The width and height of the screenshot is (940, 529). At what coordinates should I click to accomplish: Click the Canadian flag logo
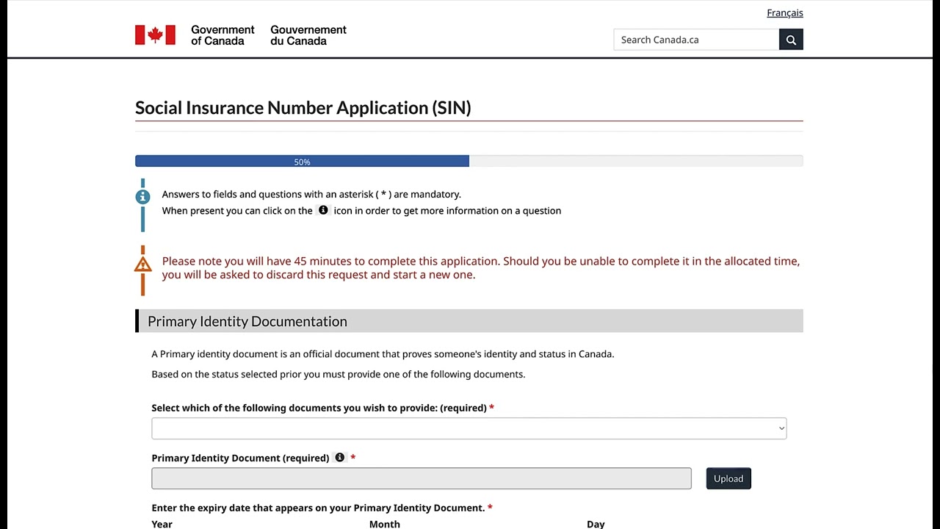pyautogui.click(x=155, y=35)
